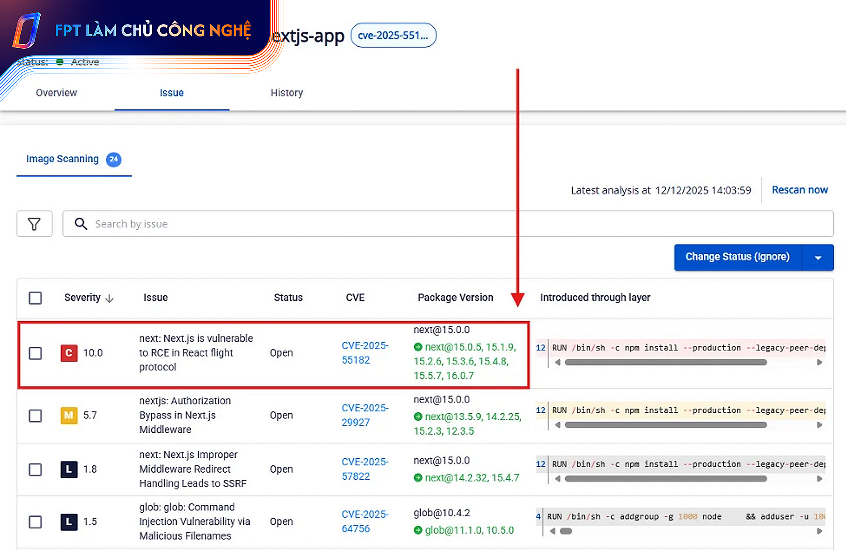Click the filter funnel icon
848x551 pixels.
pos(34,224)
